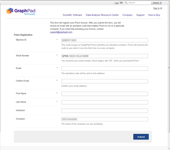Click the lock icon beside Sign In

pyautogui.click(x=161, y=8)
